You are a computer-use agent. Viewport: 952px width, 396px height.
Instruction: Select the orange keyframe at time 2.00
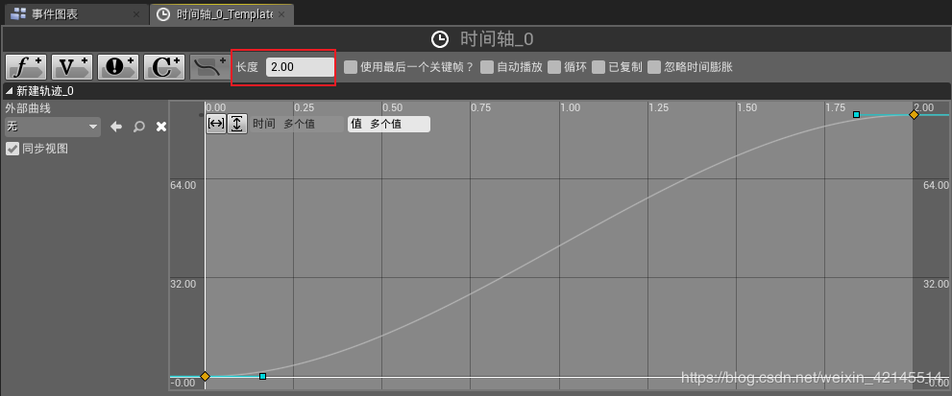click(914, 115)
